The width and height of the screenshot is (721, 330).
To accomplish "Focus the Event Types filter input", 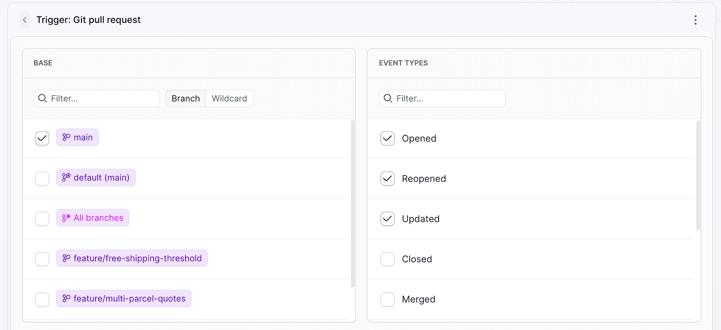I will pyautogui.click(x=442, y=98).
